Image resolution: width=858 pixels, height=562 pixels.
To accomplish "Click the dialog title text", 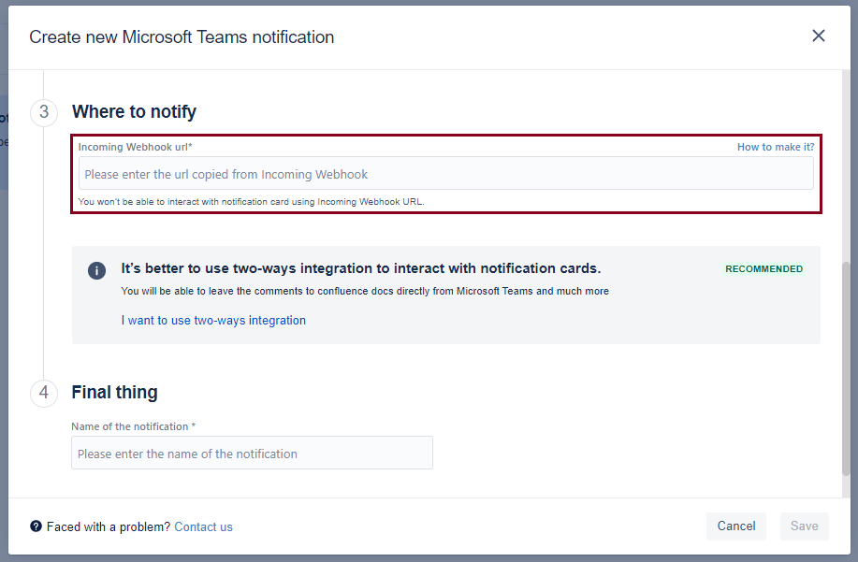I will [182, 37].
